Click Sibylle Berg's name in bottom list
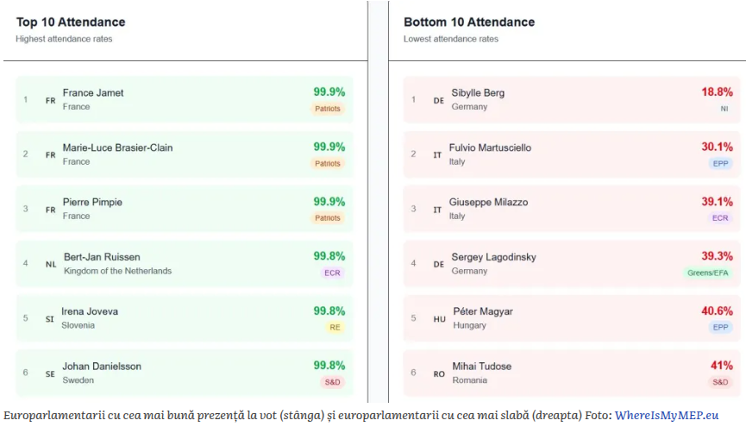 click(x=478, y=93)
